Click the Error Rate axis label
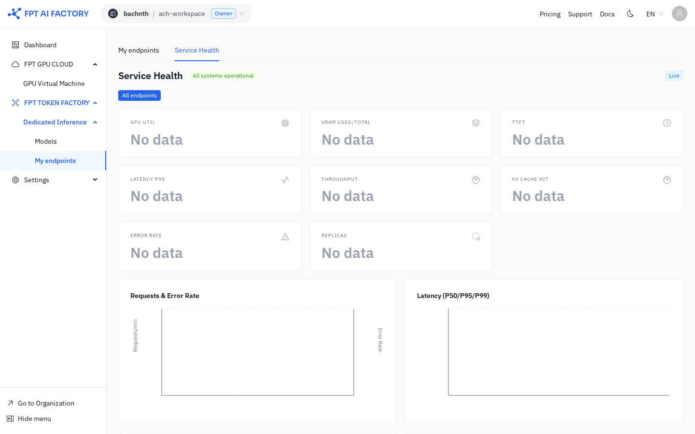695x434 pixels. click(380, 340)
